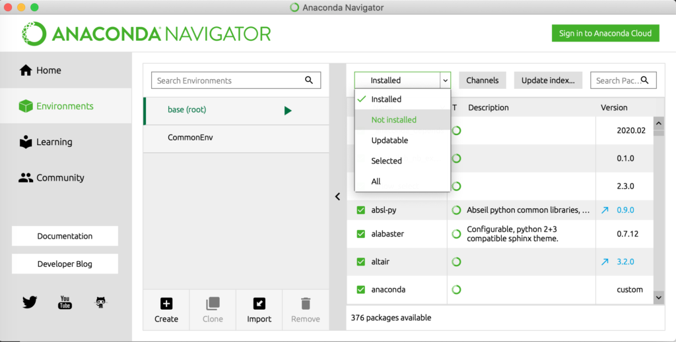Image resolution: width=676 pixels, height=342 pixels.
Task: Click the package search magnifier icon
Action: [x=644, y=80]
